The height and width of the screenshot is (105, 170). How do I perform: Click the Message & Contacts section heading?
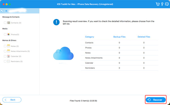[x=11, y=17]
